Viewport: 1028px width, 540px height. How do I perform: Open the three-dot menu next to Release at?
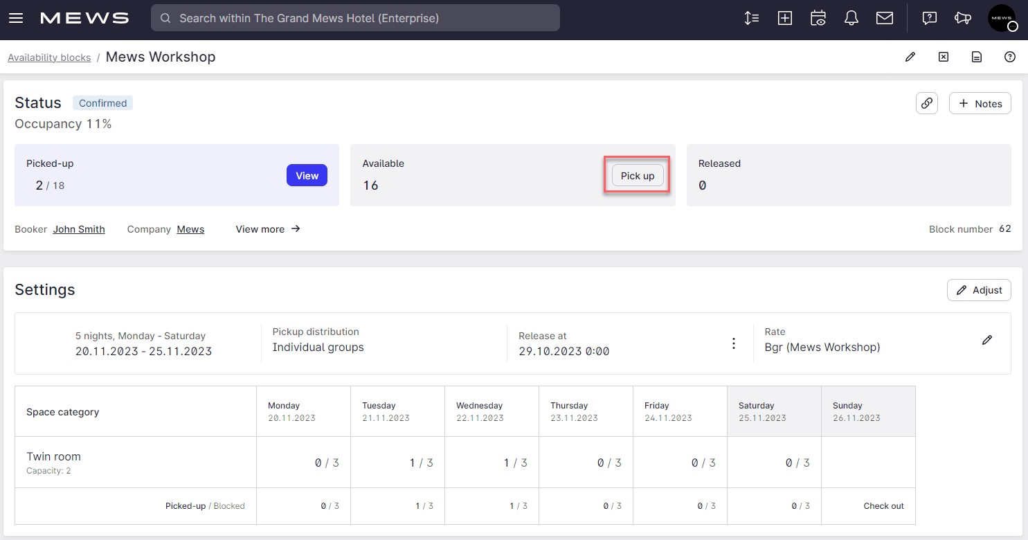pos(733,342)
